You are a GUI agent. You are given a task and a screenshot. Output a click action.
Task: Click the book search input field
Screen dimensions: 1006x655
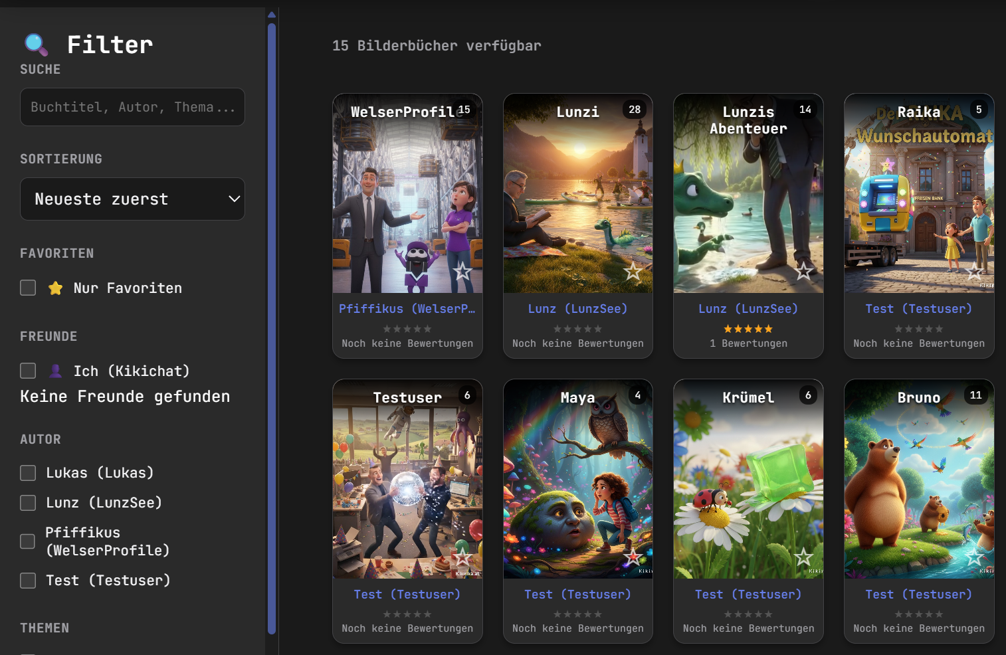(132, 107)
